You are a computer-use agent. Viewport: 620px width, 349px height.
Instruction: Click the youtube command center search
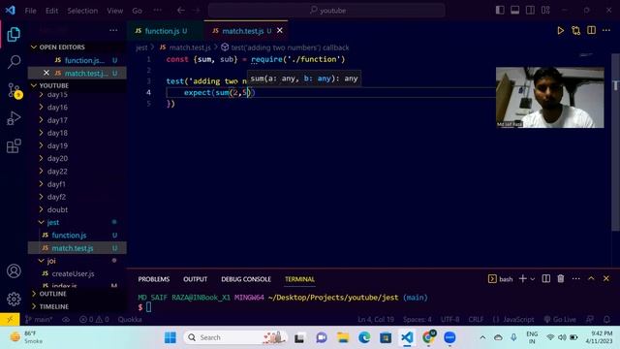(x=326, y=11)
